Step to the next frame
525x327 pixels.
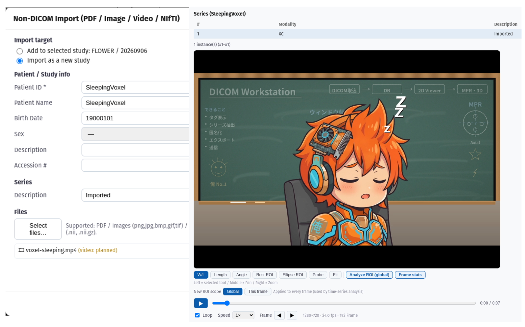click(292, 315)
